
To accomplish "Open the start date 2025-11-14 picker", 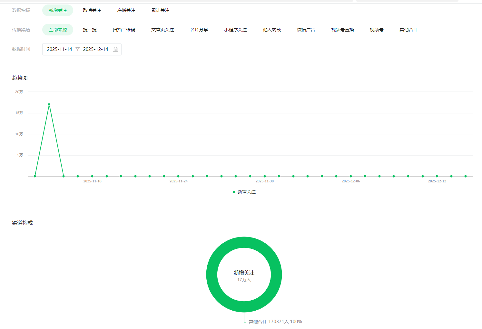I will [x=59, y=49].
